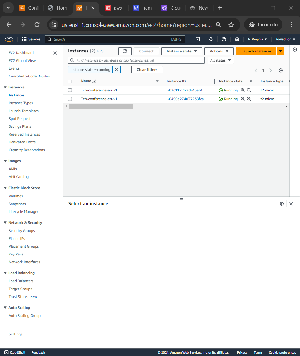
Task: Click the hexagon info icon at the right edge
Action: point(295,49)
